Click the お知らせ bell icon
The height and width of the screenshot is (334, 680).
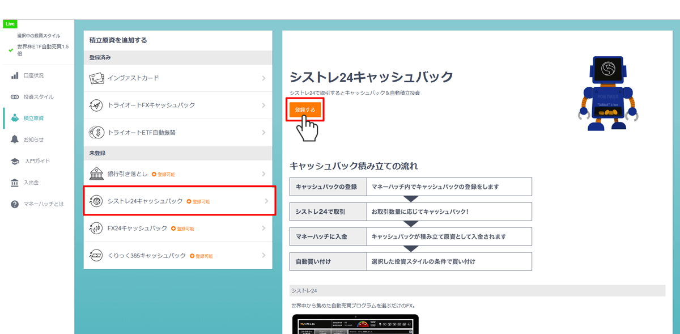[x=15, y=139]
